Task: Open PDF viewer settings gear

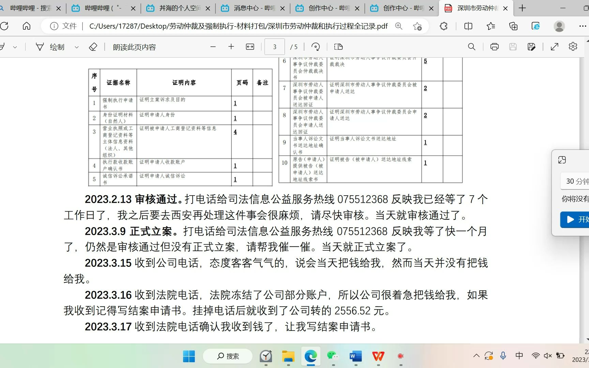Action: point(573,47)
